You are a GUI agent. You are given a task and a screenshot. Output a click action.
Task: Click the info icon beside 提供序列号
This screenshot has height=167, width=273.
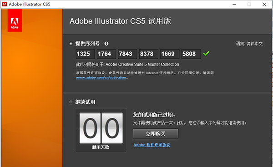click(x=106, y=44)
